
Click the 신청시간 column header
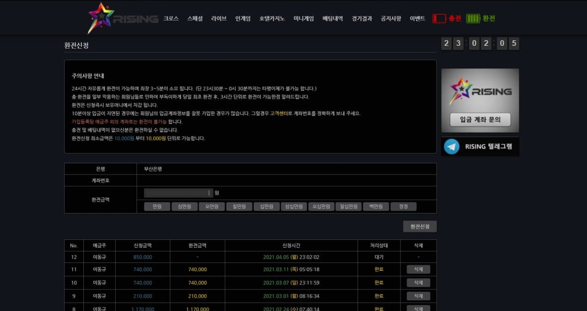click(291, 245)
